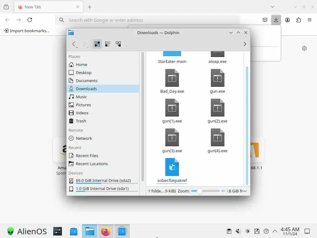Open disks and devices tray icon
The image size is (317, 238).
click(257, 231)
